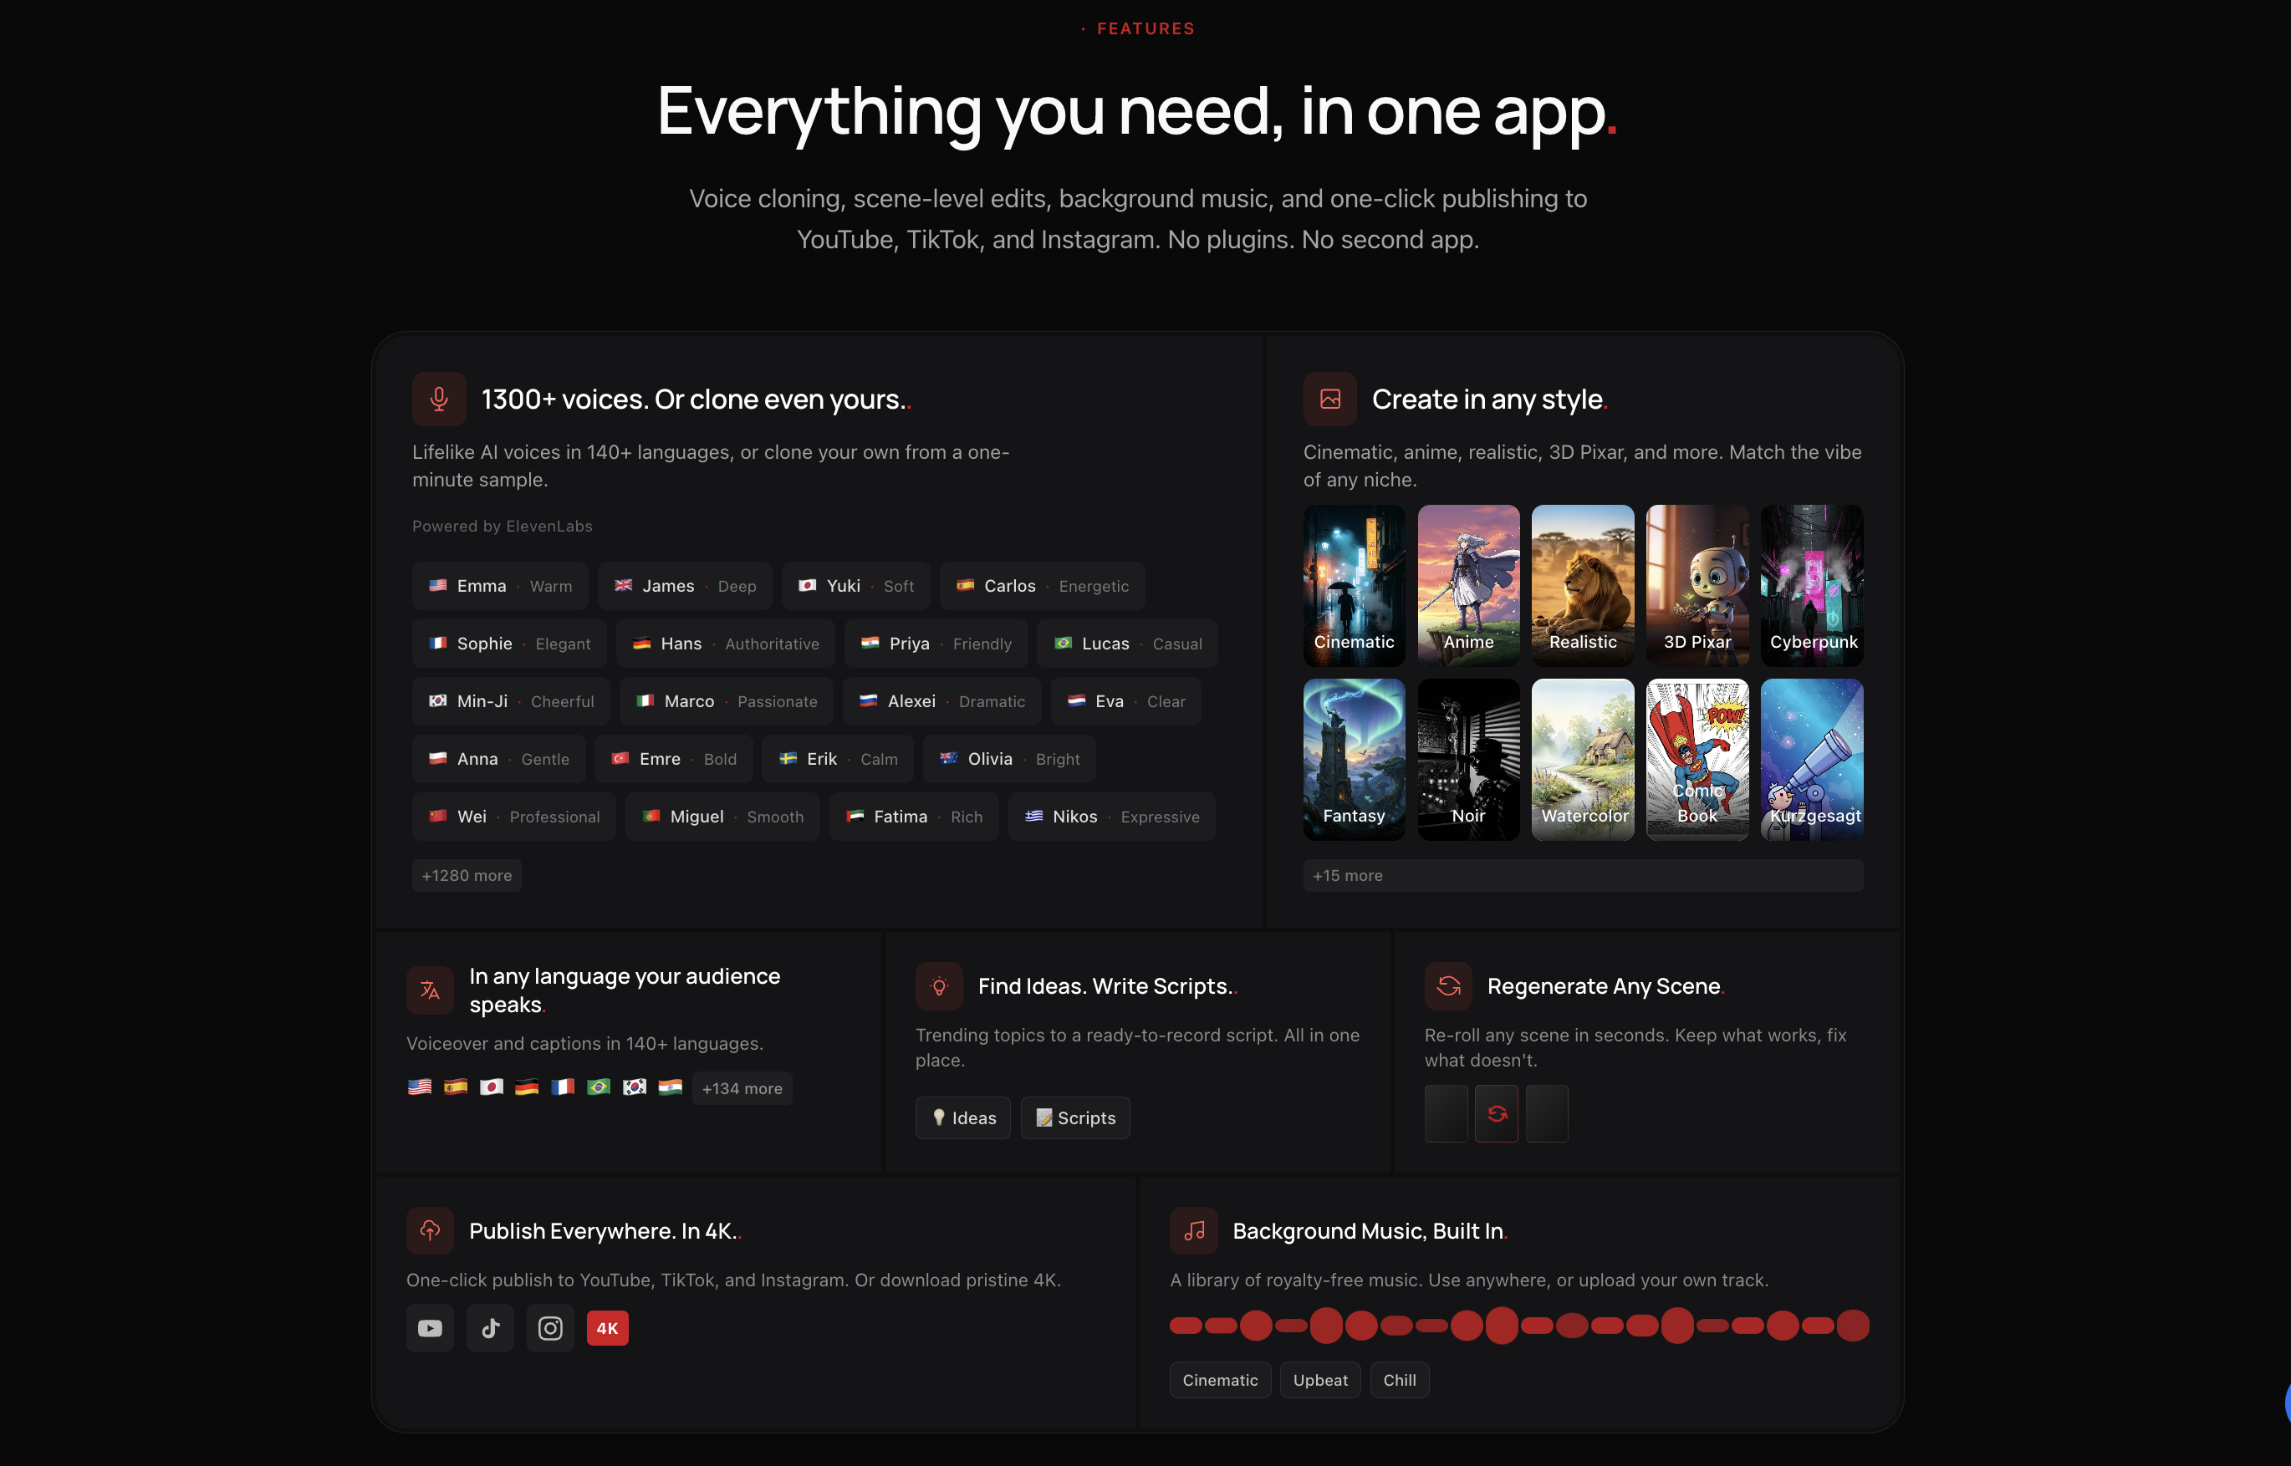
Task: Select the Watercolor style thumbnail
Action: tap(1583, 760)
